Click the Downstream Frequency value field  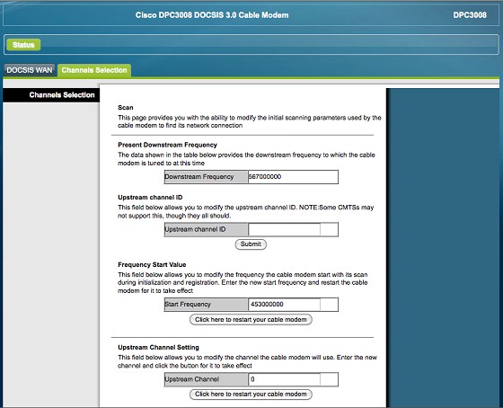coord(293,177)
